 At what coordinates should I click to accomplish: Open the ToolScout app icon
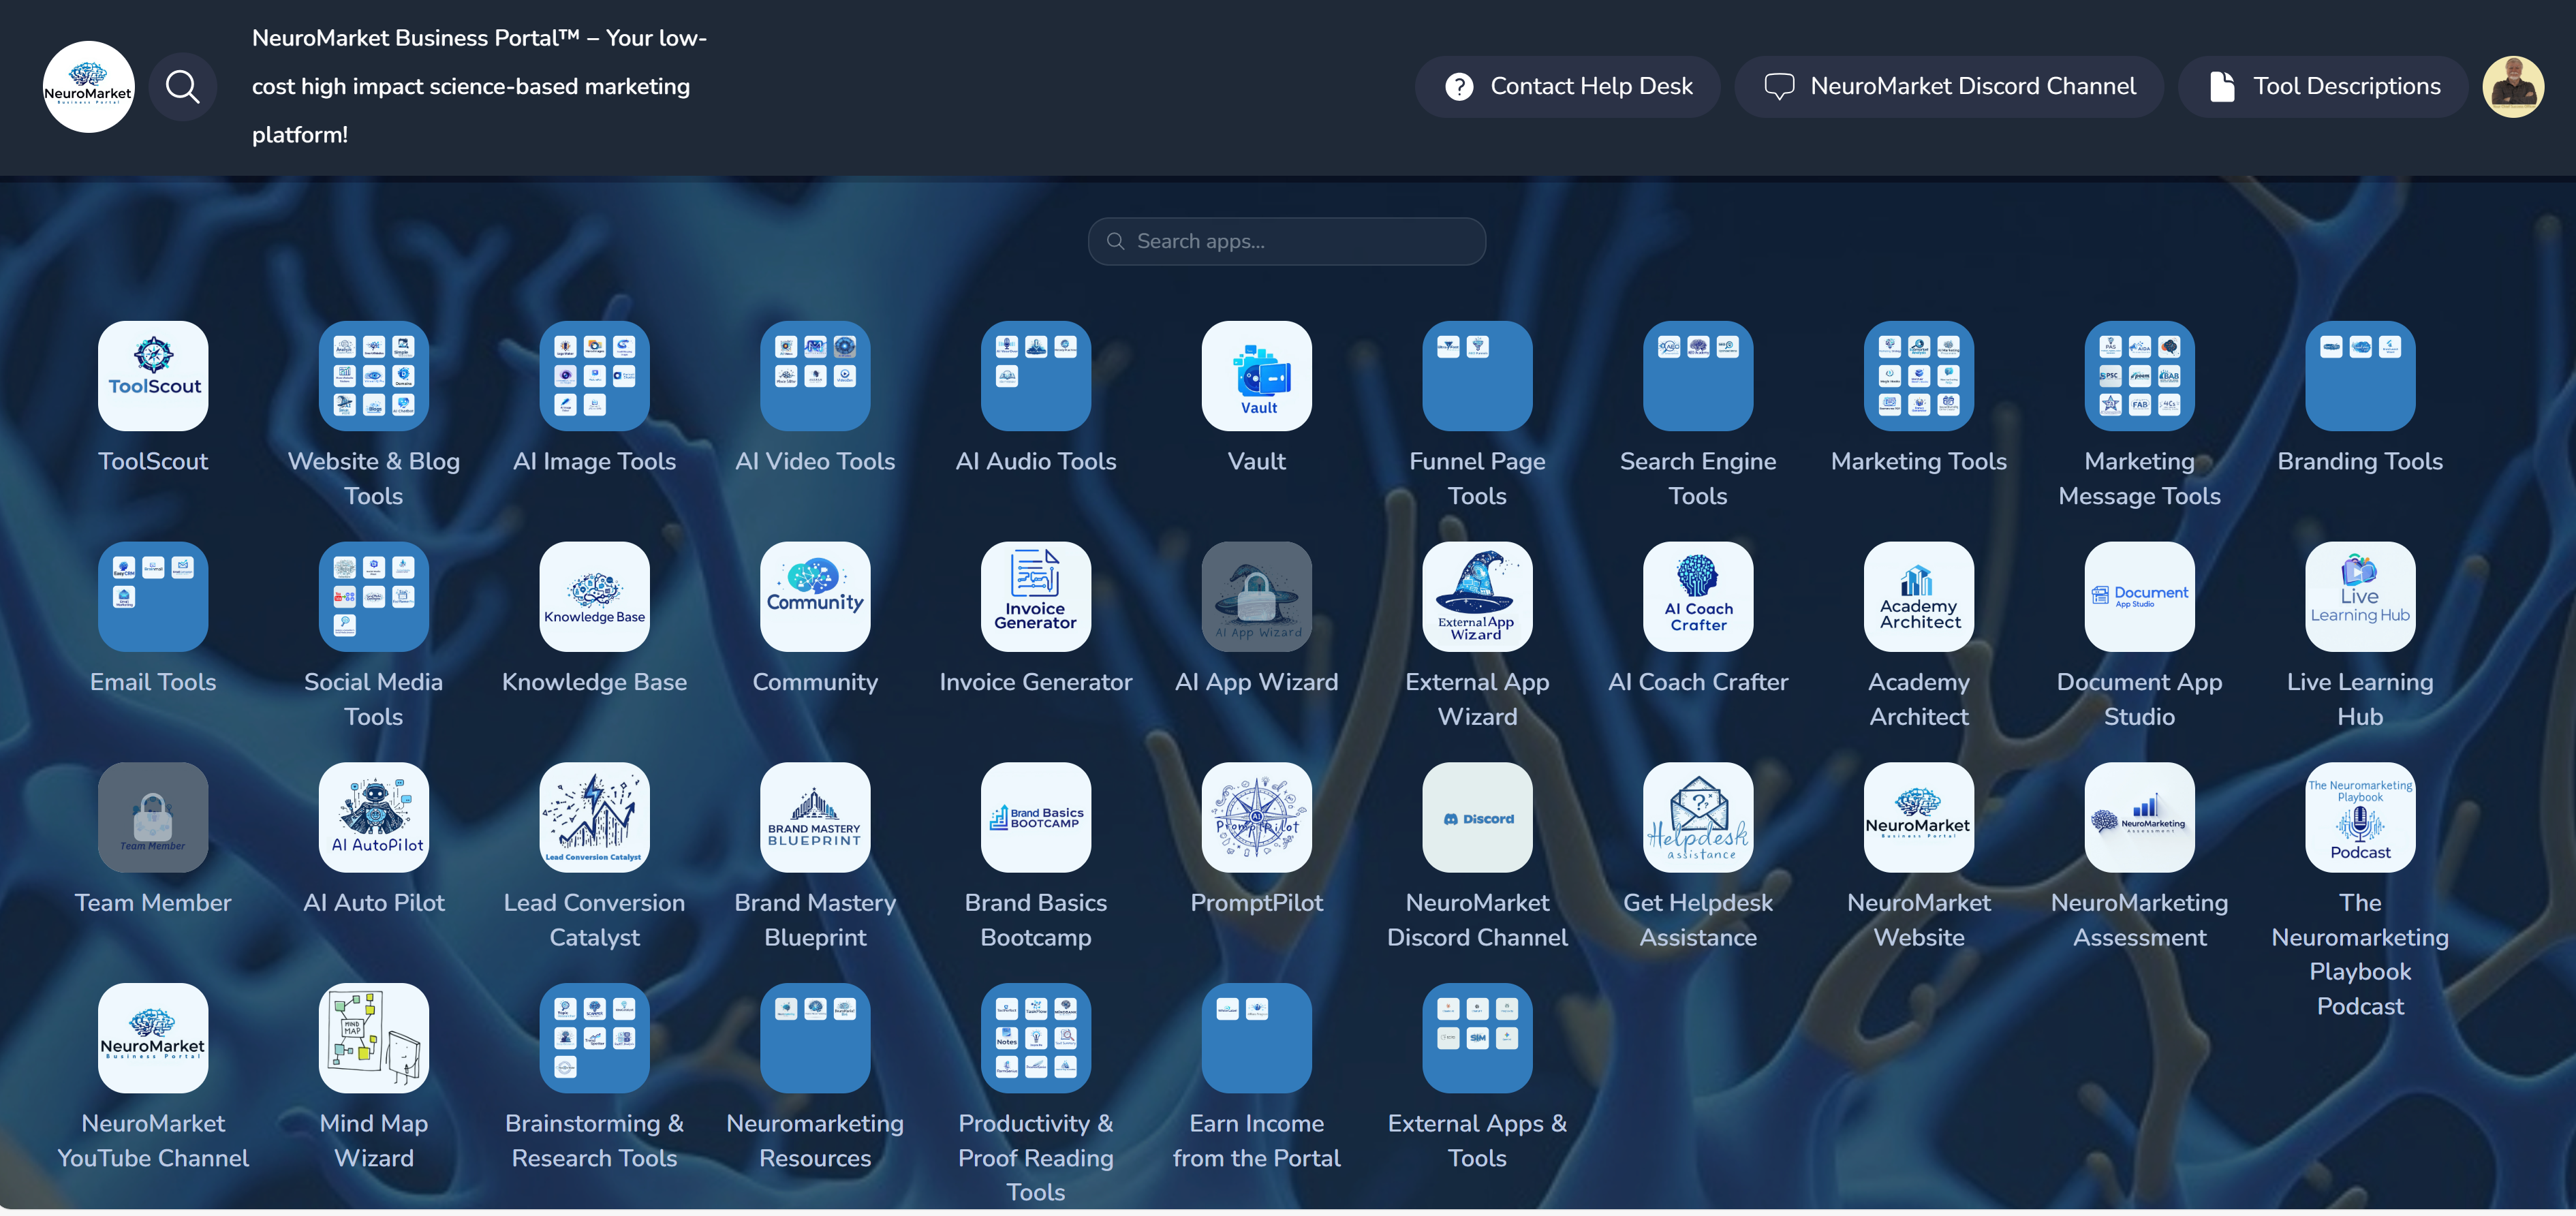[153, 376]
